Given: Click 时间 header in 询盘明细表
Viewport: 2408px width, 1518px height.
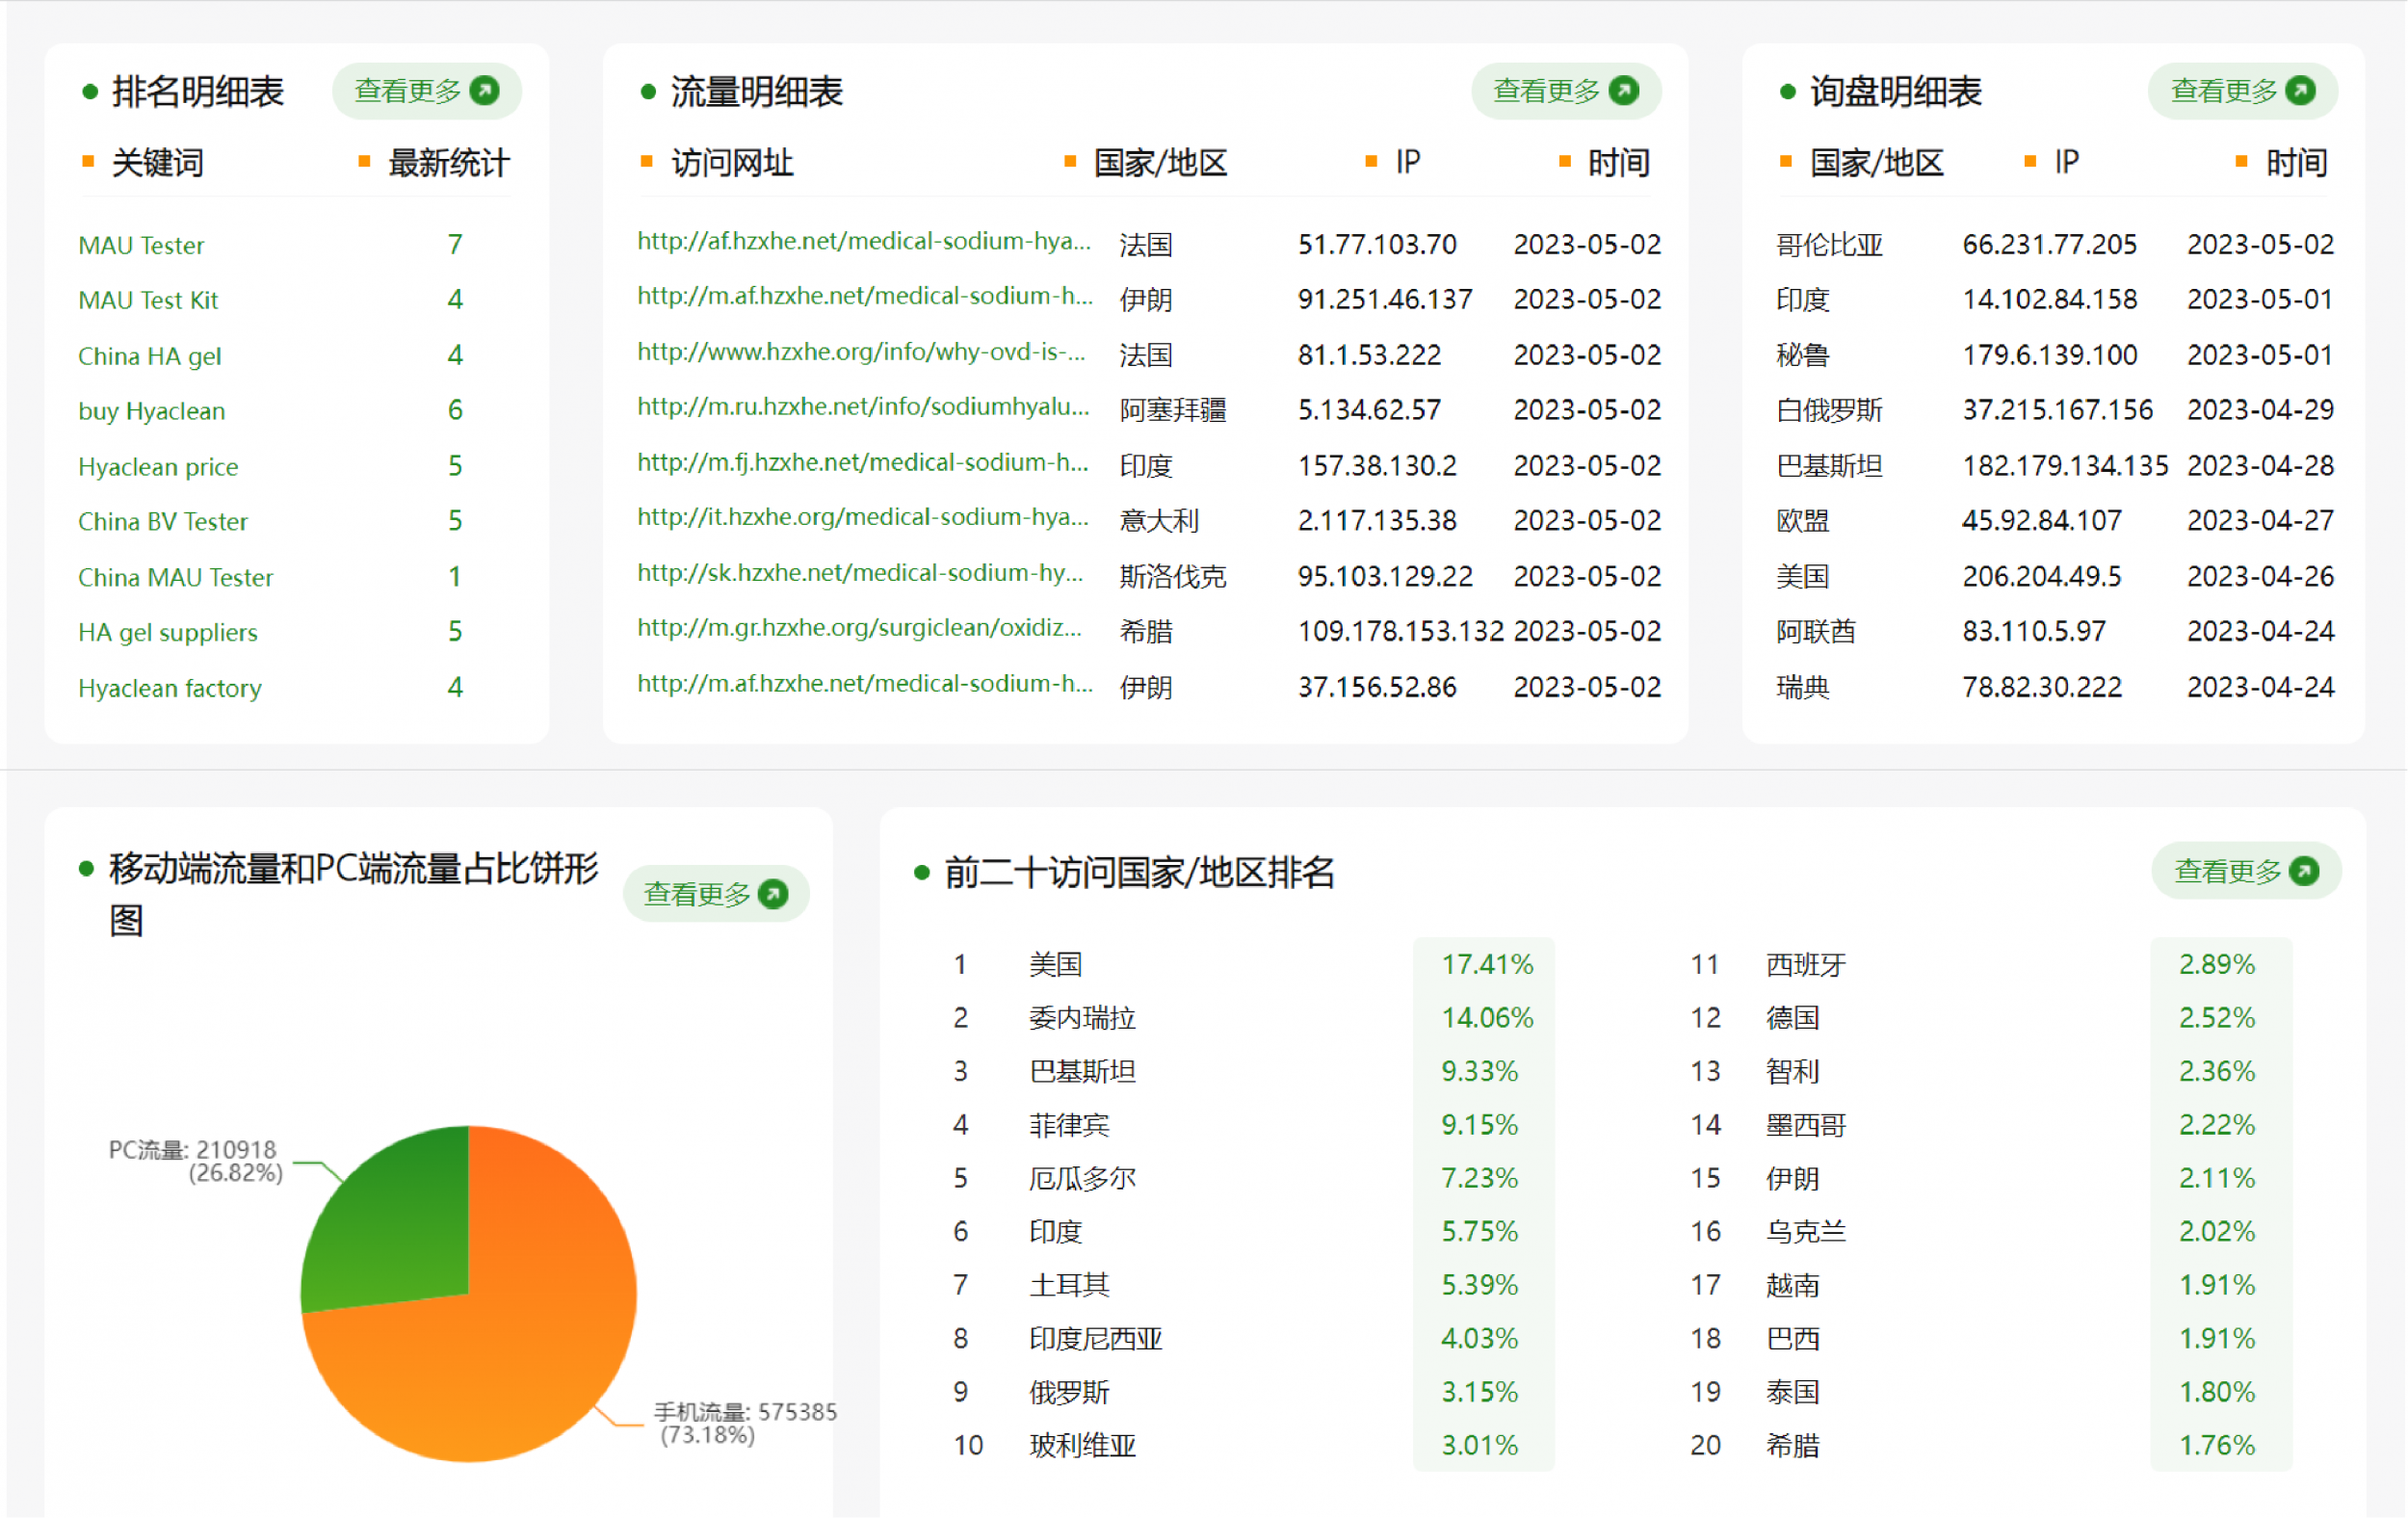Looking at the screenshot, I should (x=2297, y=162).
